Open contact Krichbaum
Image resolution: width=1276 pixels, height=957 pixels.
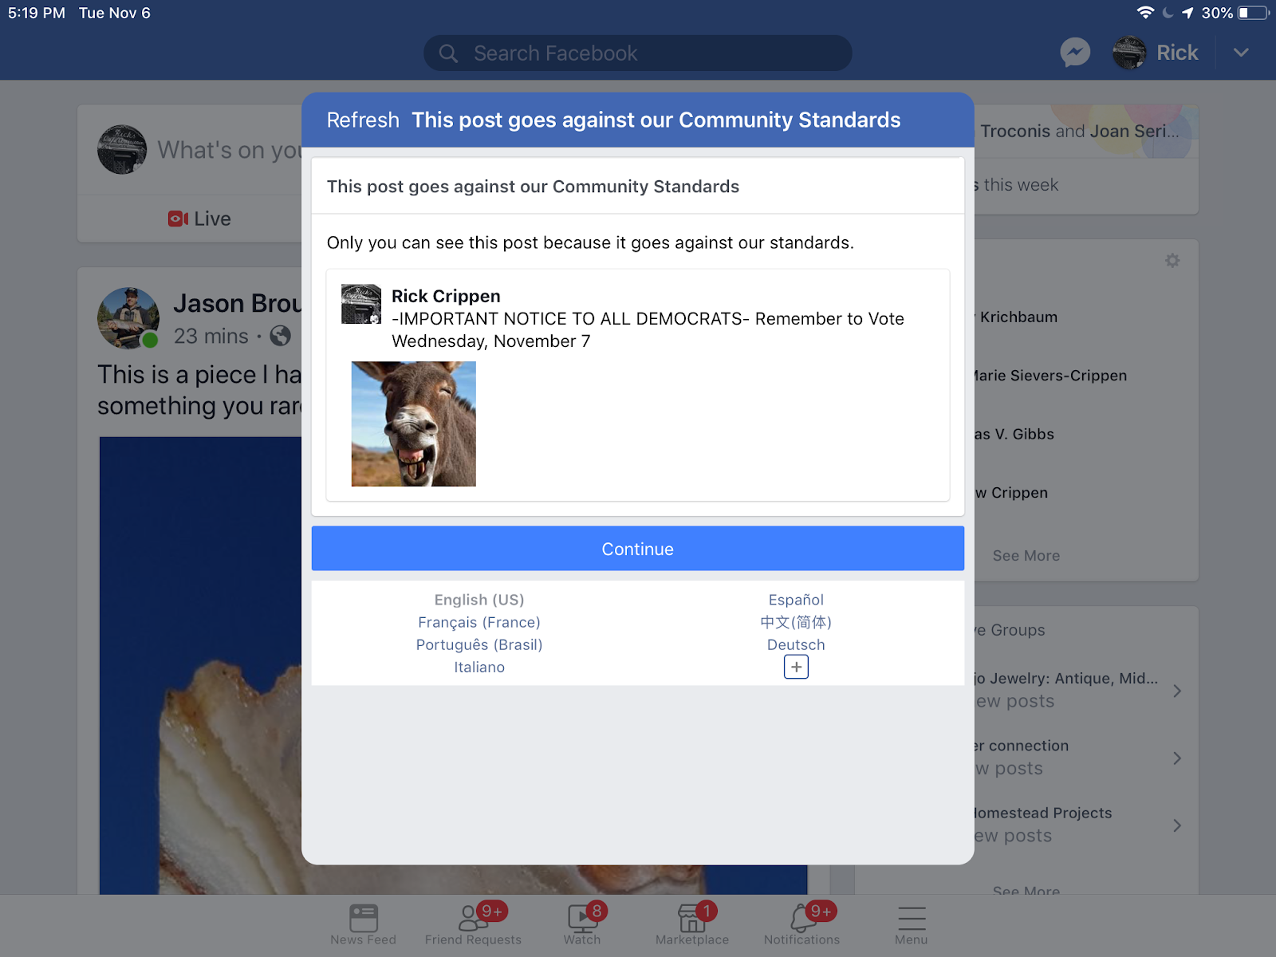pyautogui.click(x=1017, y=317)
